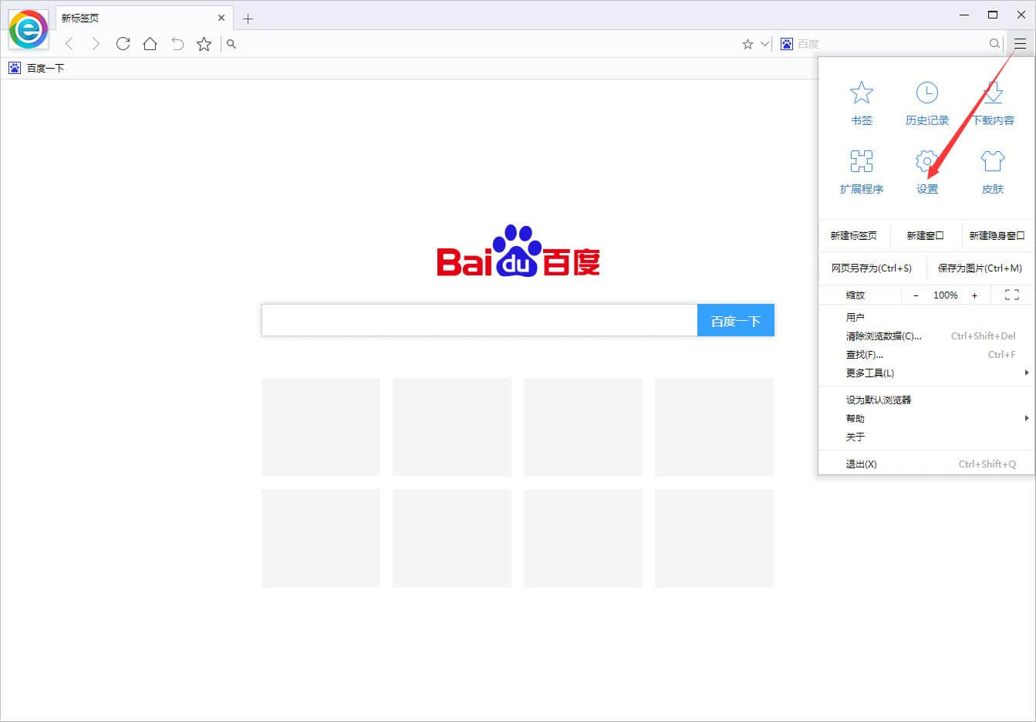The height and width of the screenshot is (722, 1036).
Task: Click the Baidu paw search engine icon
Action: point(787,44)
